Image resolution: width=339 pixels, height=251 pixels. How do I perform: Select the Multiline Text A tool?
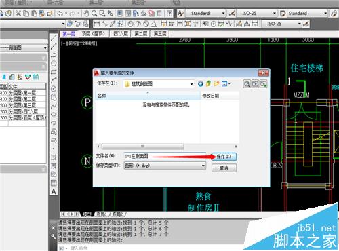pyautogui.click(x=54, y=192)
